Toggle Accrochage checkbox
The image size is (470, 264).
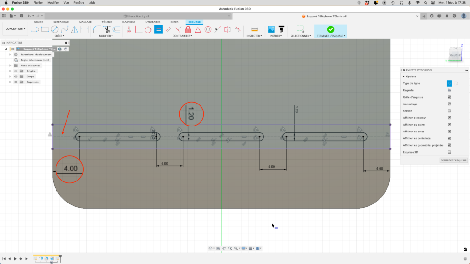(x=449, y=104)
